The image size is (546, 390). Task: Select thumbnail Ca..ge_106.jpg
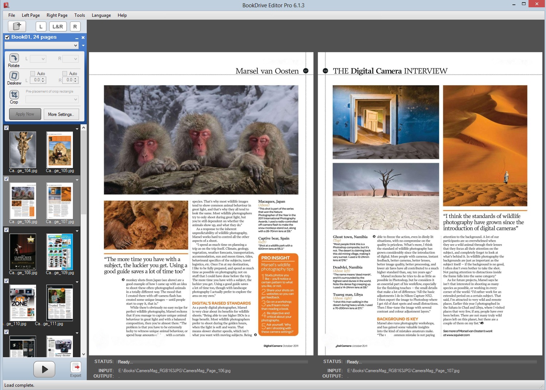click(x=23, y=201)
